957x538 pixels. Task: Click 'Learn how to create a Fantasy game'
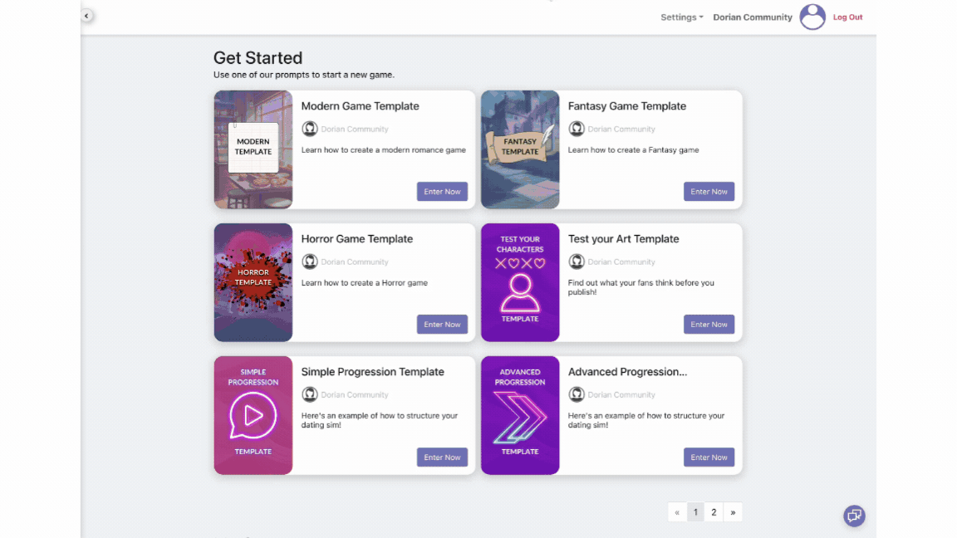[634, 150]
